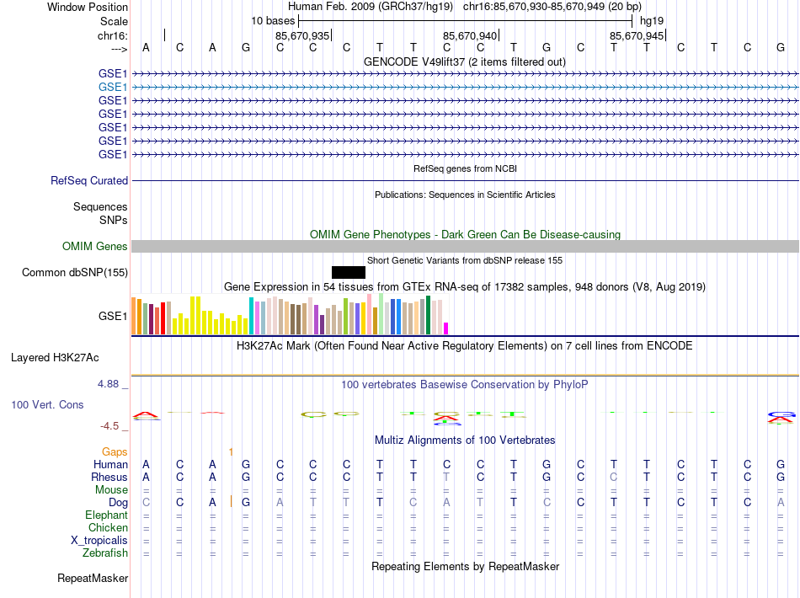Click the 10 bases scale label
This screenshot has width=800, height=598.
(x=273, y=21)
